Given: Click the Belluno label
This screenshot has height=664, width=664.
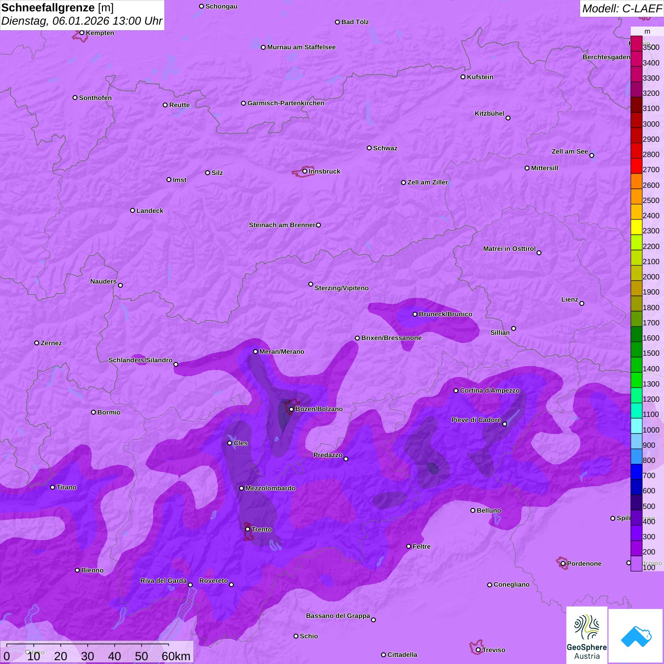Looking at the screenshot, I should (x=489, y=510).
